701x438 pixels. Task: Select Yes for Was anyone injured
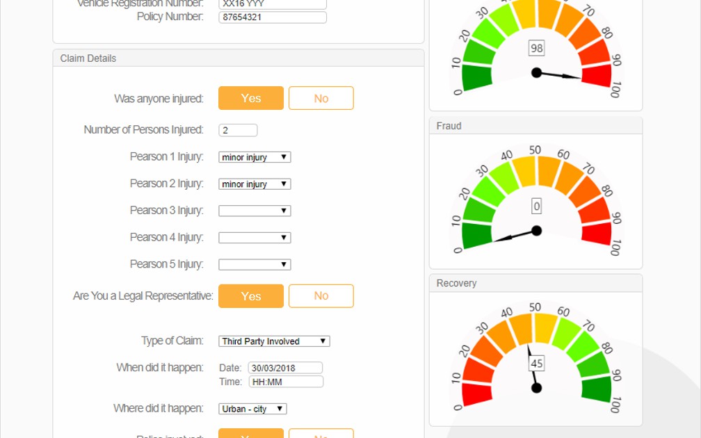click(x=250, y=98)
